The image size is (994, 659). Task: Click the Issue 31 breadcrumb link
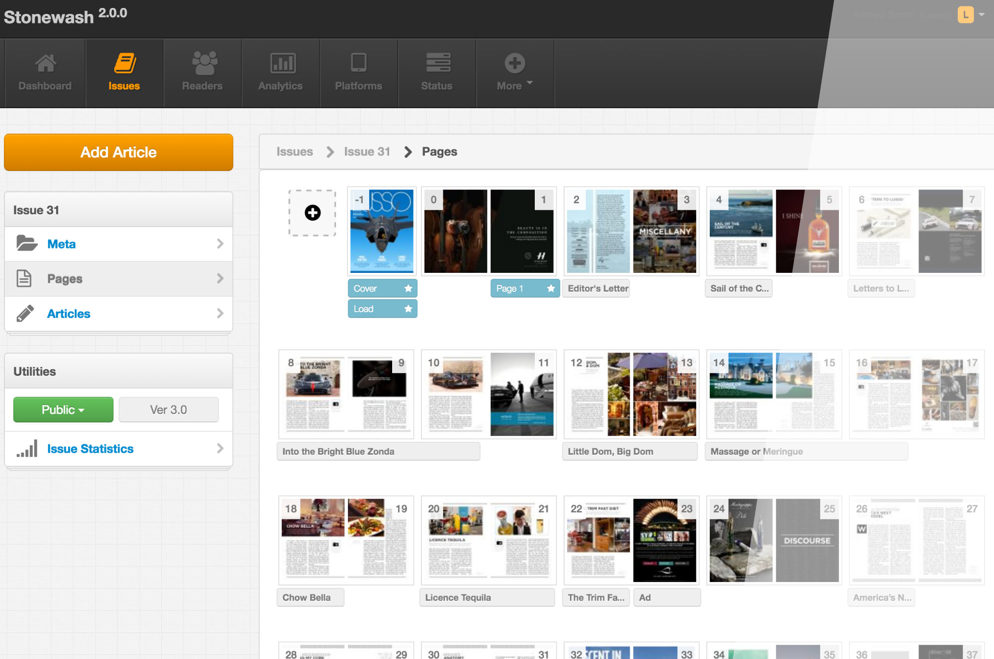pyautogui.click(x=367, y=152)
